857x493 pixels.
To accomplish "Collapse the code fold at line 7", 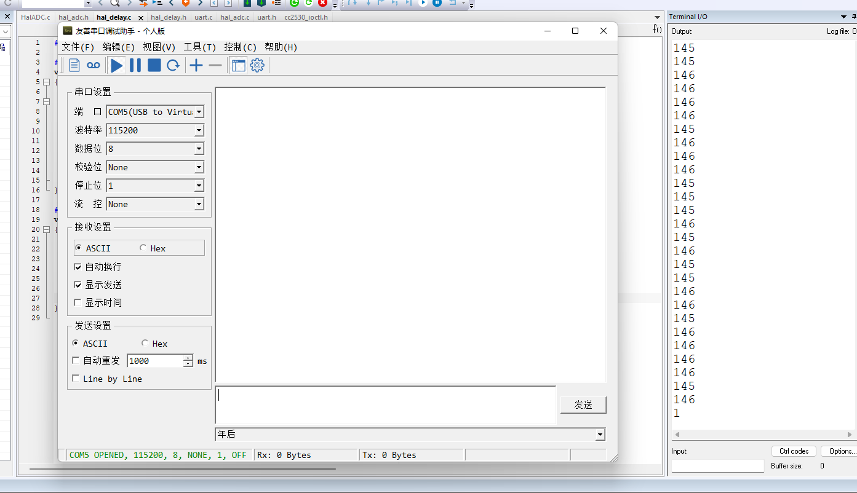I will click(46, 101).
